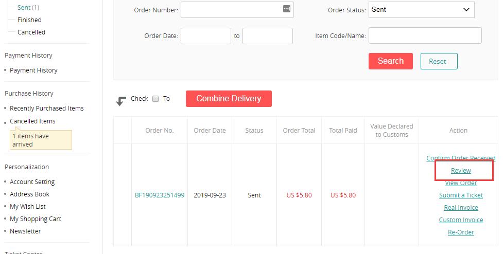Click the curved arrow icon beside Check
The image size is (504, 254).
pyautogui.click(x=121, y=101)
